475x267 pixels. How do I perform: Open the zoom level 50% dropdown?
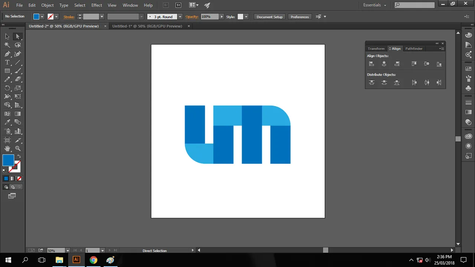click(x=68, y=251)
